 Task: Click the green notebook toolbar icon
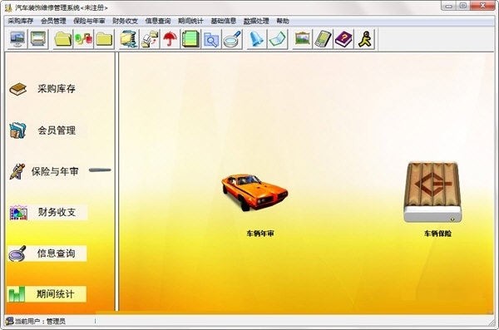(x=190, y=39)
